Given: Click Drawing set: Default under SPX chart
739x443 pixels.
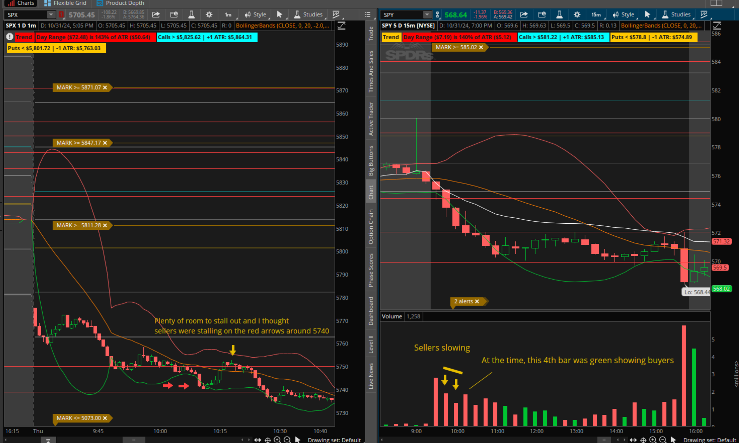Looking at the screenshot, I should tap(334, 440).
